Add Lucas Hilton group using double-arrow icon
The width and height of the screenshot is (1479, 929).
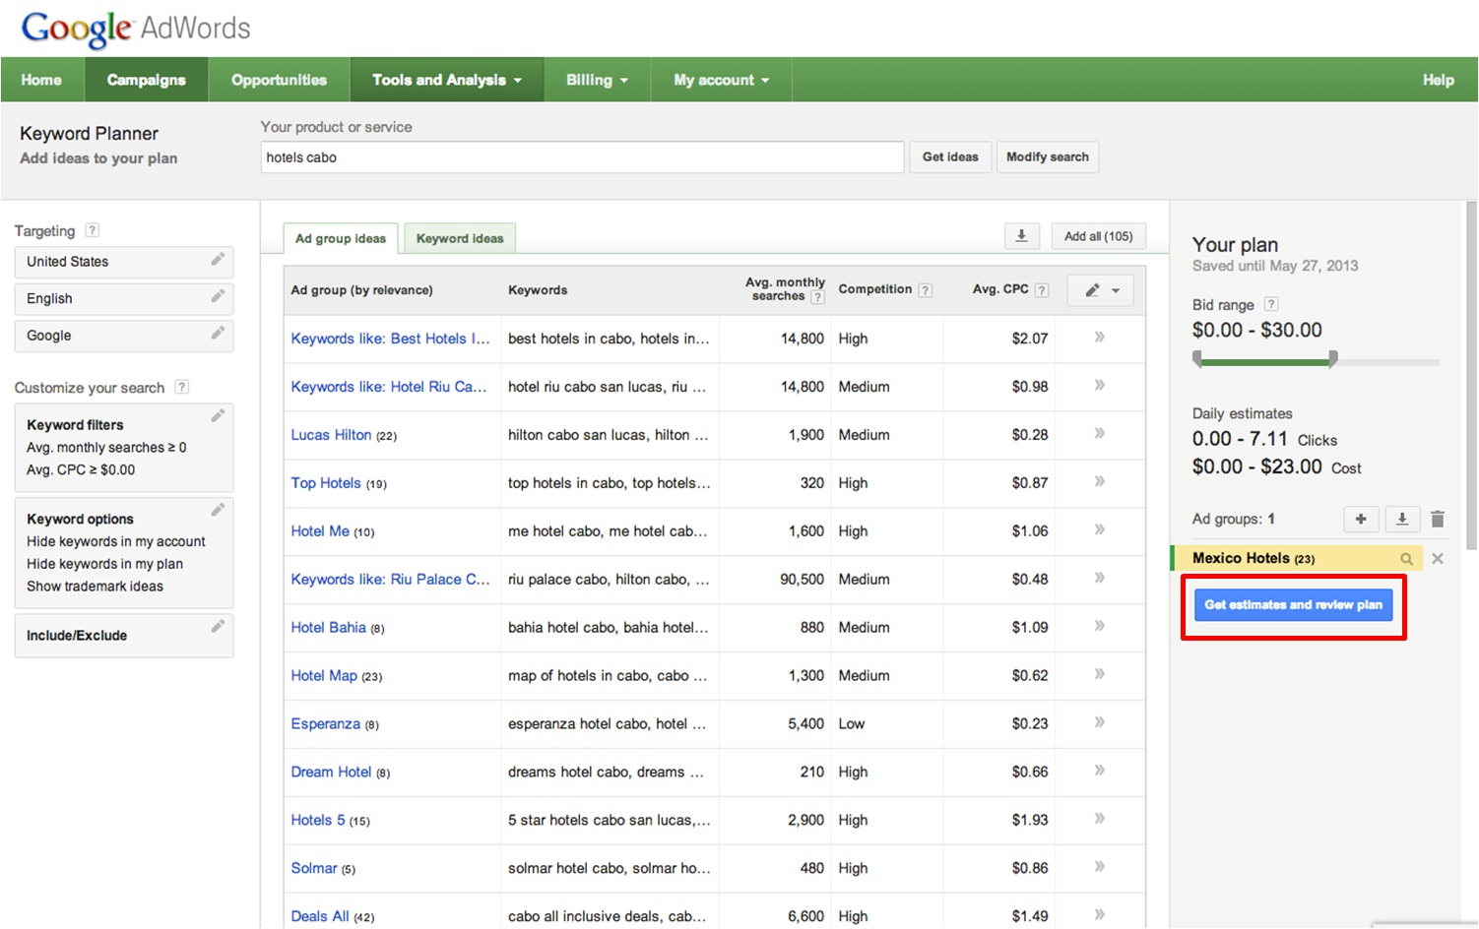point(1099,434)
